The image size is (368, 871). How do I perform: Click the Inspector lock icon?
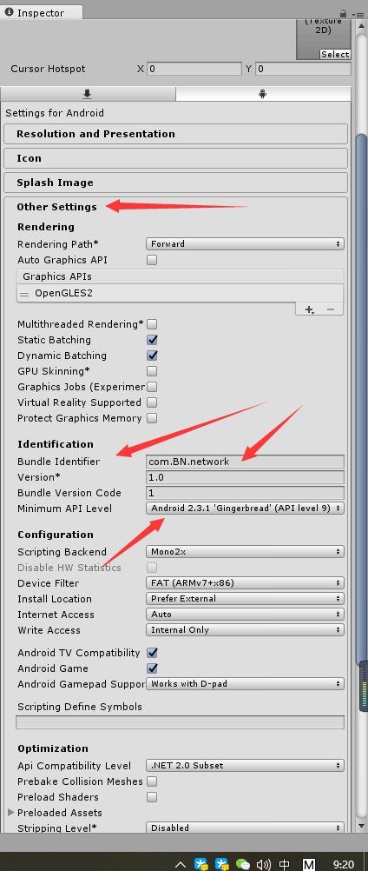tap(344, 13)
